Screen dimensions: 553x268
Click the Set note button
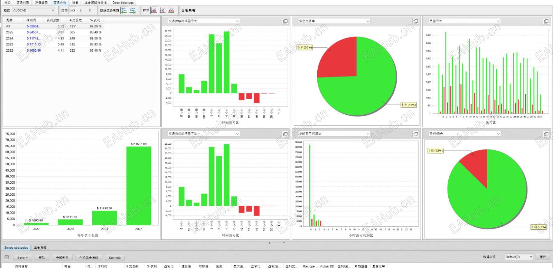click(115, 257)
